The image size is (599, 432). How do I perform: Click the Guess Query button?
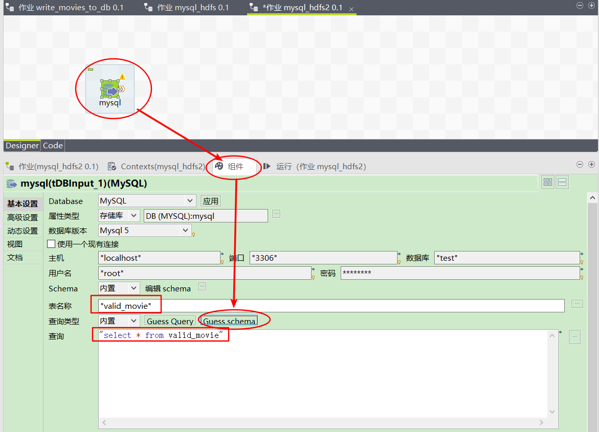click(x=170, y=321)
